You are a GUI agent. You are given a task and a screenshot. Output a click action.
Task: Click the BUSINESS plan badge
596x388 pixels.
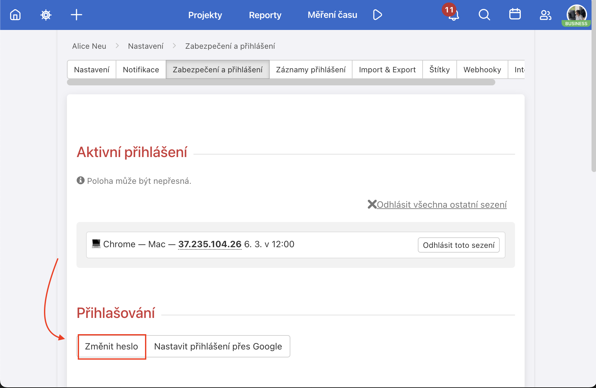coord(576,24)
